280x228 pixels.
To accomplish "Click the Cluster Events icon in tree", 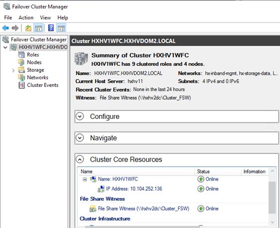I will click(x=21, y=85).
